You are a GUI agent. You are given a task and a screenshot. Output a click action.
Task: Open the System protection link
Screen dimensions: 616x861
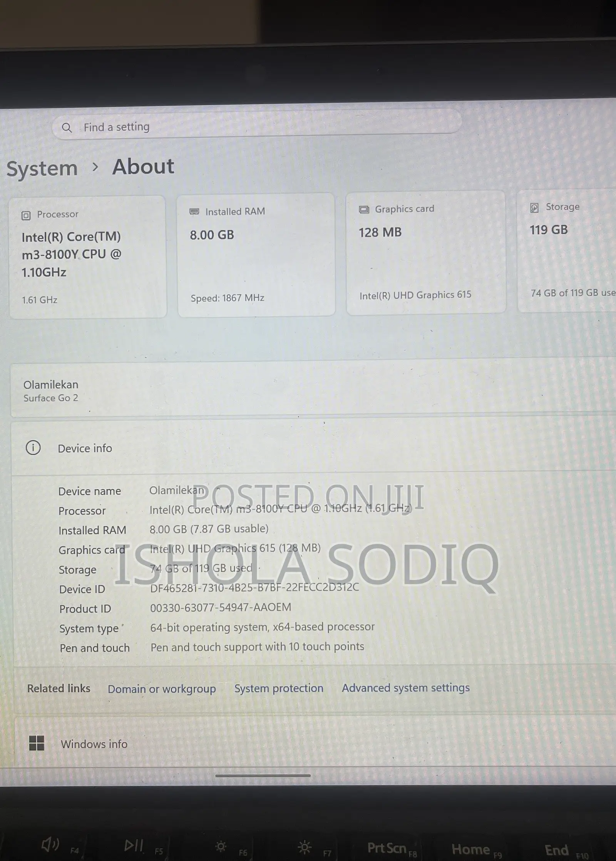[x=279, y=688]
